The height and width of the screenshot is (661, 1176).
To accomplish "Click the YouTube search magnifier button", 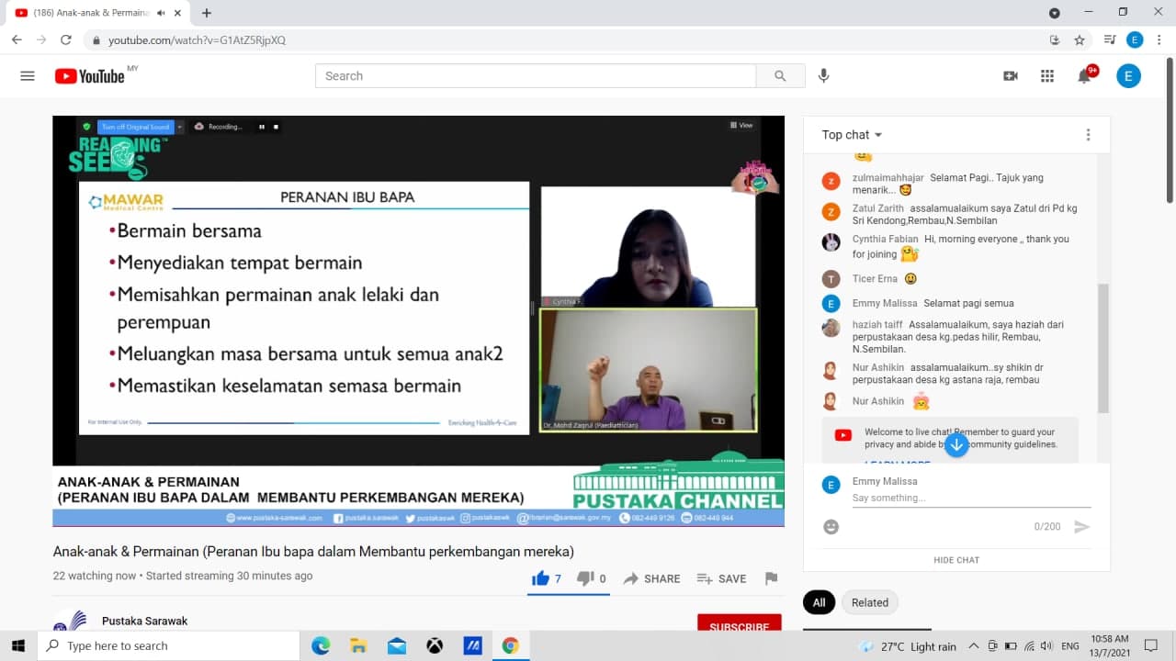I will (780, 76).
